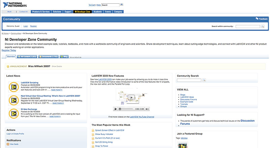Open the LabVIEW YouTube Channel link

click(x=142, y=117)
